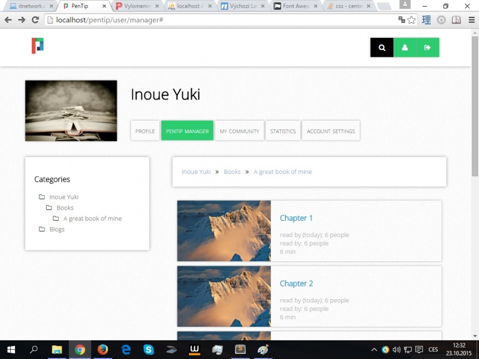Open the Statistics tab

(x=283, y=131)
